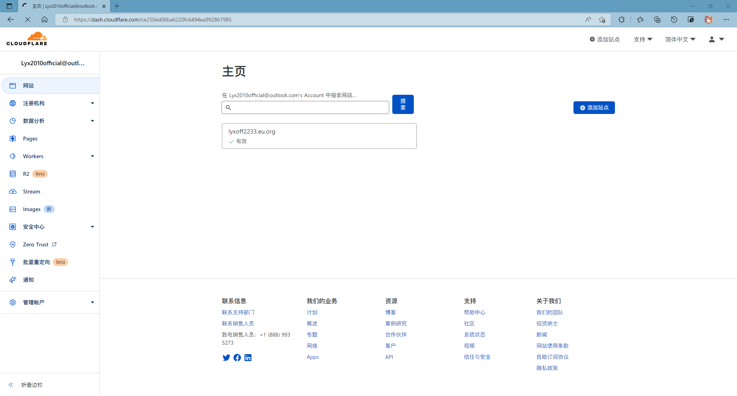Collapse the sidebar with double-chevron
The height and width of the screenshot is (396, 737).
click(x=11, y=385)
